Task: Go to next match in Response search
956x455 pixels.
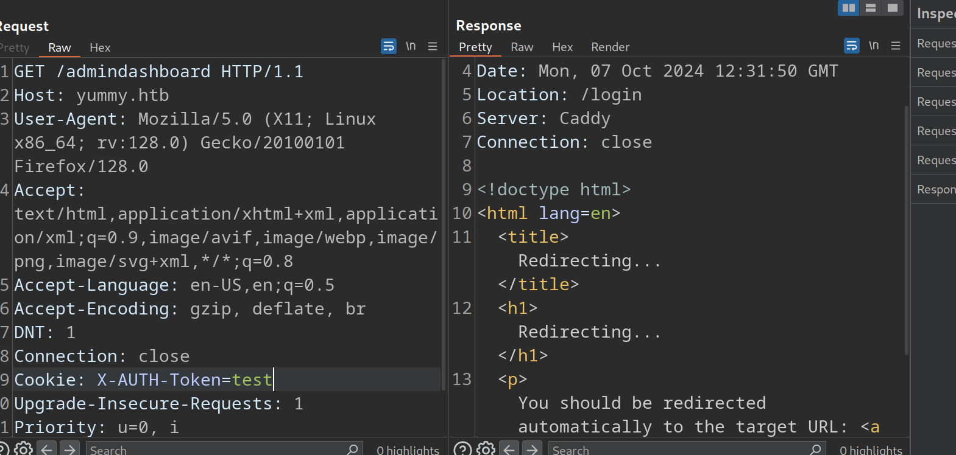Action: tap(533, 449)
